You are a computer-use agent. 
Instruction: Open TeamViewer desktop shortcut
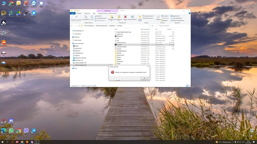34,4
